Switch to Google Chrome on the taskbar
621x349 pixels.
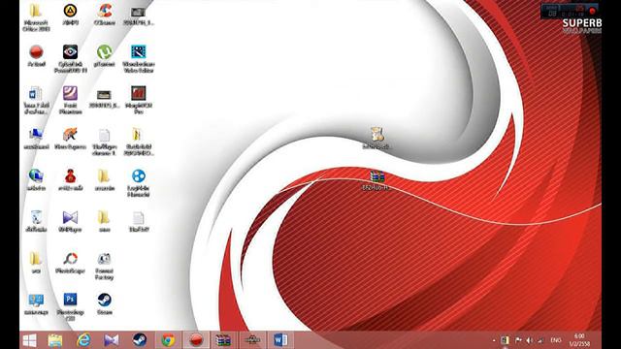click(168, 340)
